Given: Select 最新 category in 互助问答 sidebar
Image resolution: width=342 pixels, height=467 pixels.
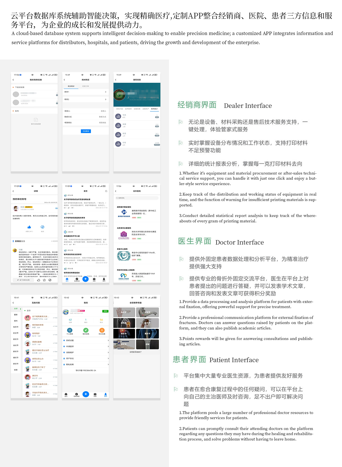Looking at the screenshot, I should tap(16, 315).
